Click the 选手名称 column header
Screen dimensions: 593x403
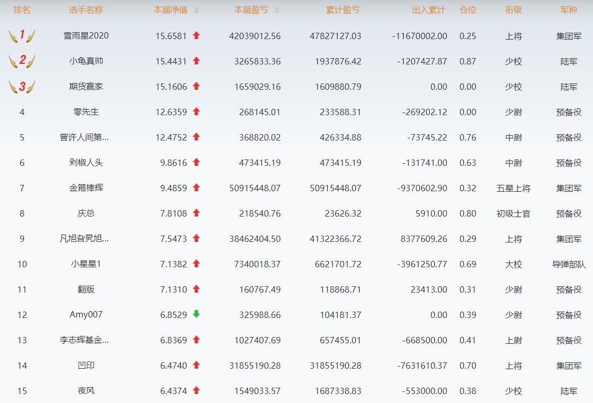(86, 10)
